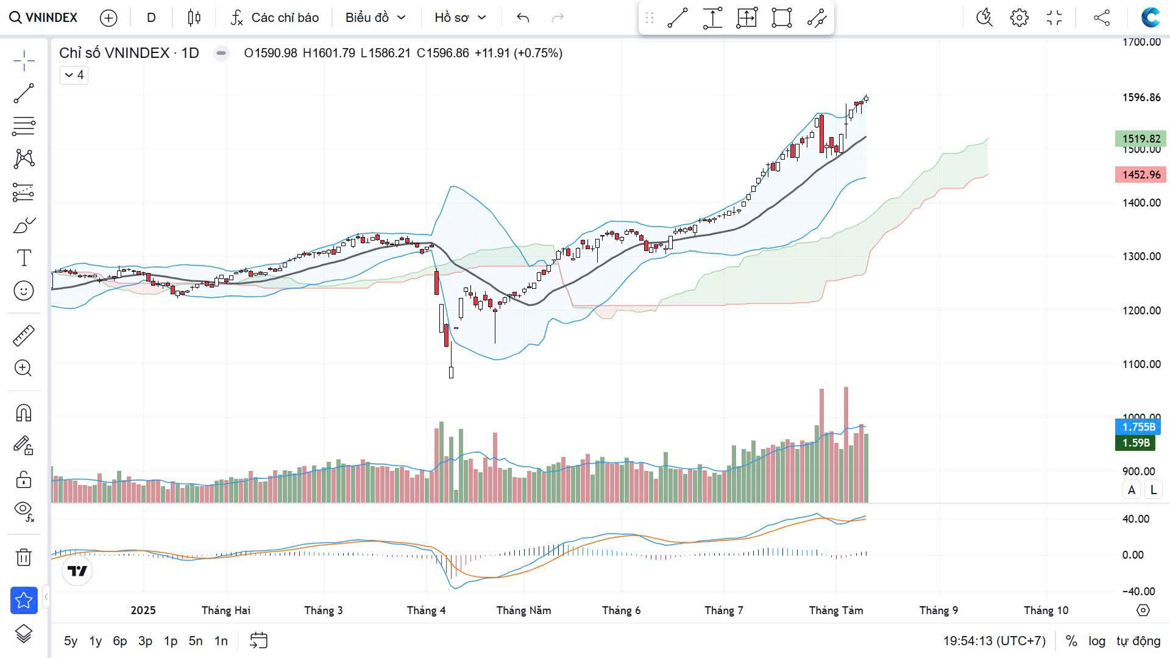Click the 5y time range button

click(71, 641)
